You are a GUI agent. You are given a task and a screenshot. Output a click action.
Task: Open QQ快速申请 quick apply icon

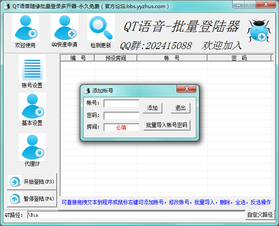[x=64, y=29]
